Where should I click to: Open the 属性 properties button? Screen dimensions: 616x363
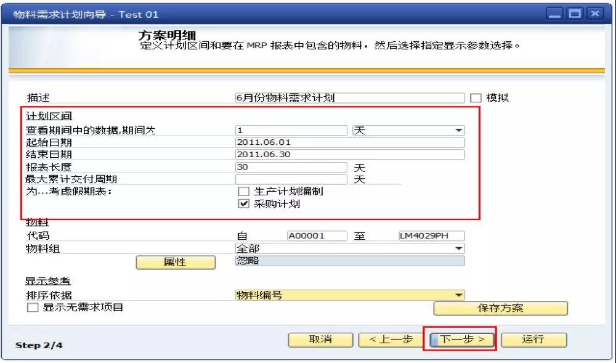coord(176,263)
